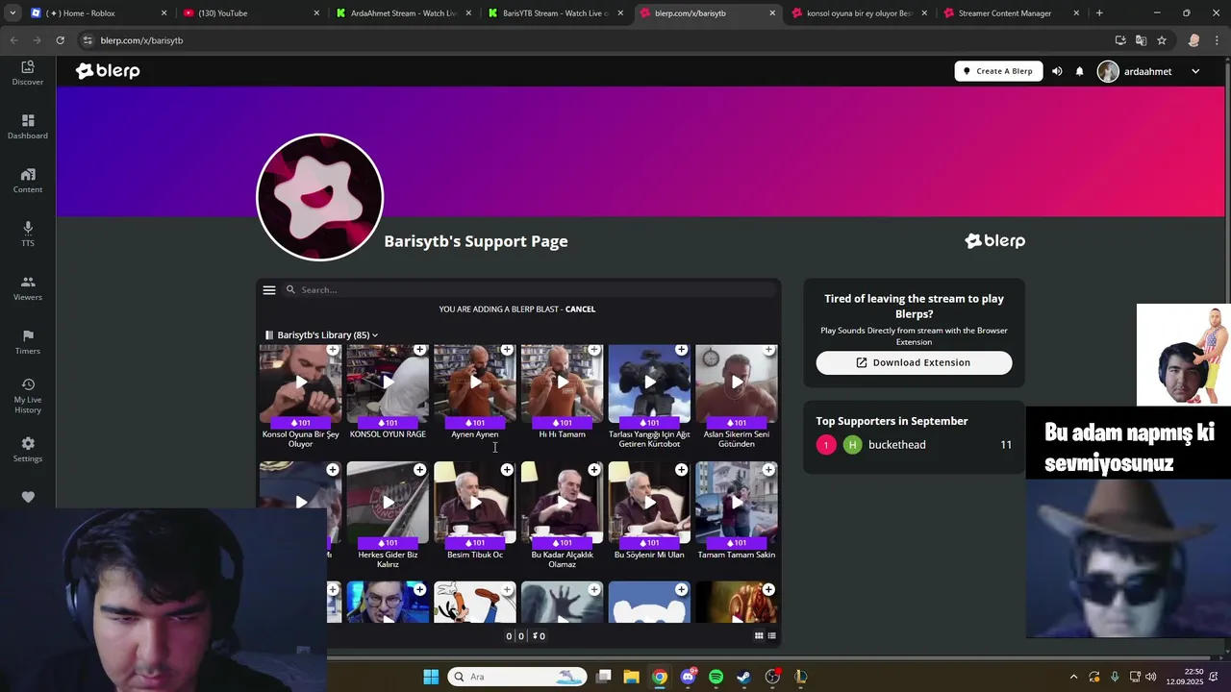Add Bu Söylenir Mi Ulan with plus
This screenshot has width=1231, height=692.
[x=681, y=469]
